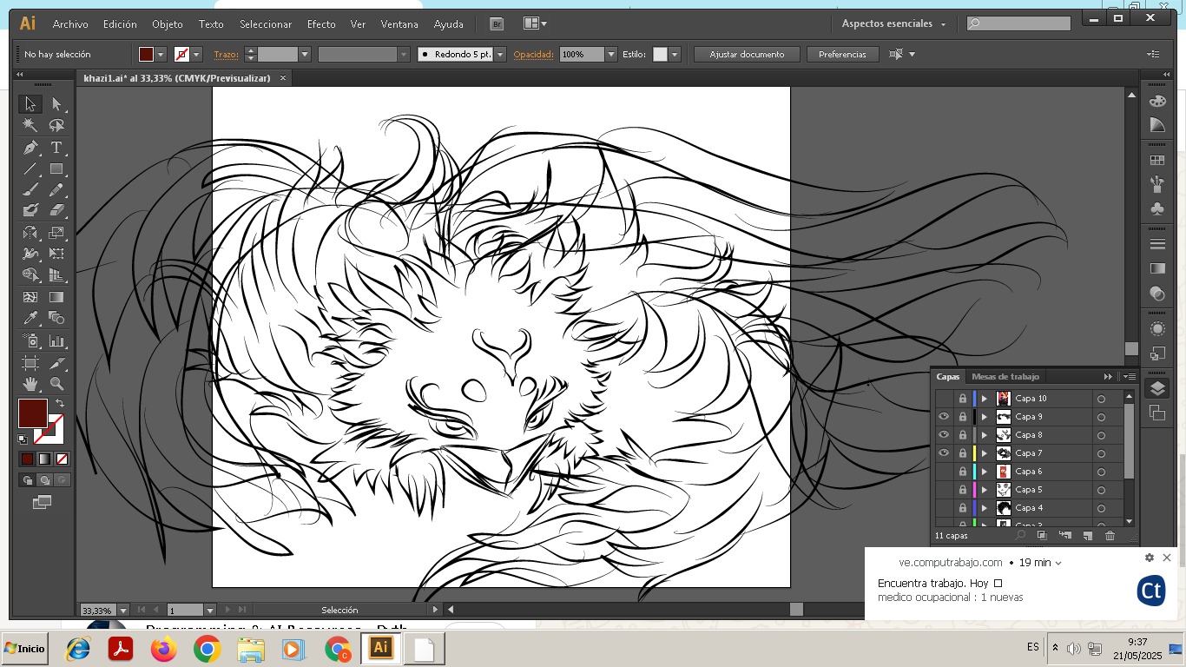Image resolution: width=1186 pixels, height=667 pixels.
Task: Open zoom level 33,33% dropdown
Action: [x=122, y=611]
